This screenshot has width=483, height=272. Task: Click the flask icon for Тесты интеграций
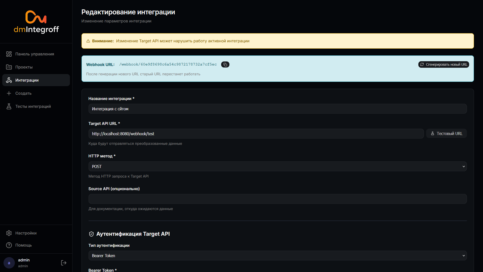point(9,107)
